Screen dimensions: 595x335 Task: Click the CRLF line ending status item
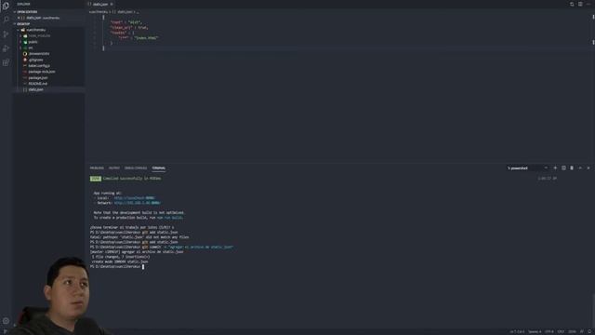[x=561, y=332]
